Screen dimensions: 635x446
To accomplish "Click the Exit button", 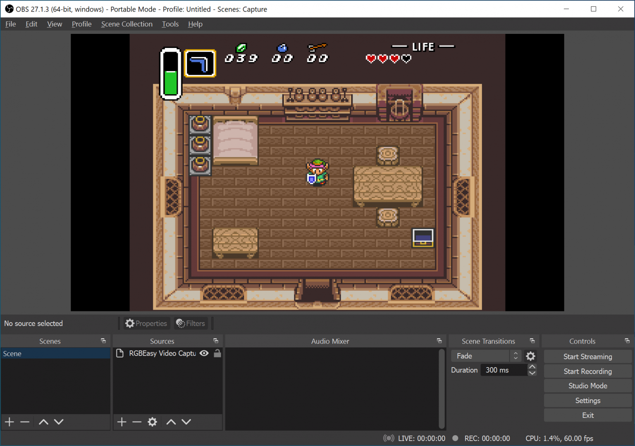I will 588,415.
